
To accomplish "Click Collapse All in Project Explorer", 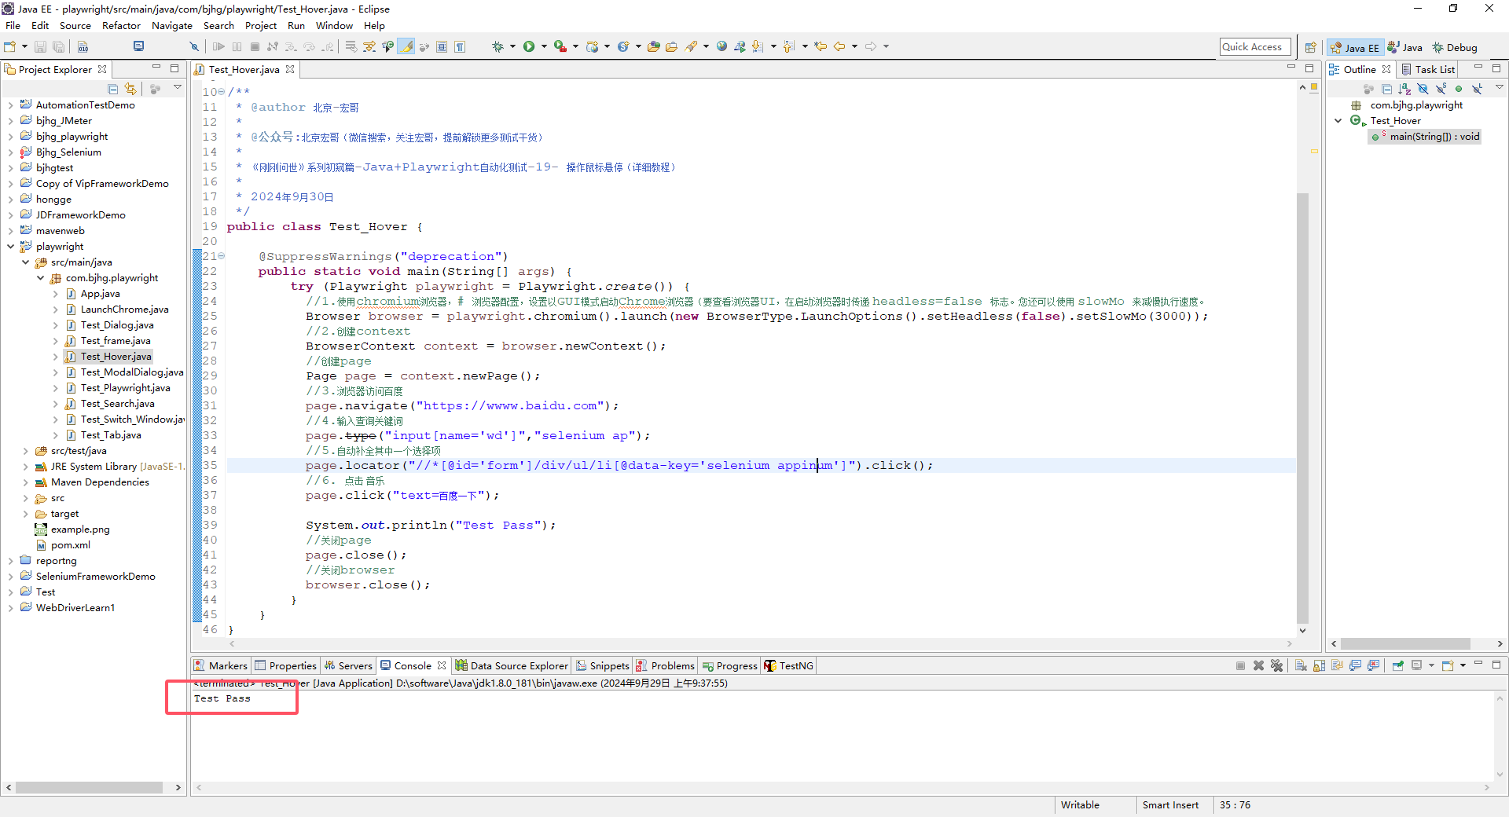I will (x=113, y=89).
